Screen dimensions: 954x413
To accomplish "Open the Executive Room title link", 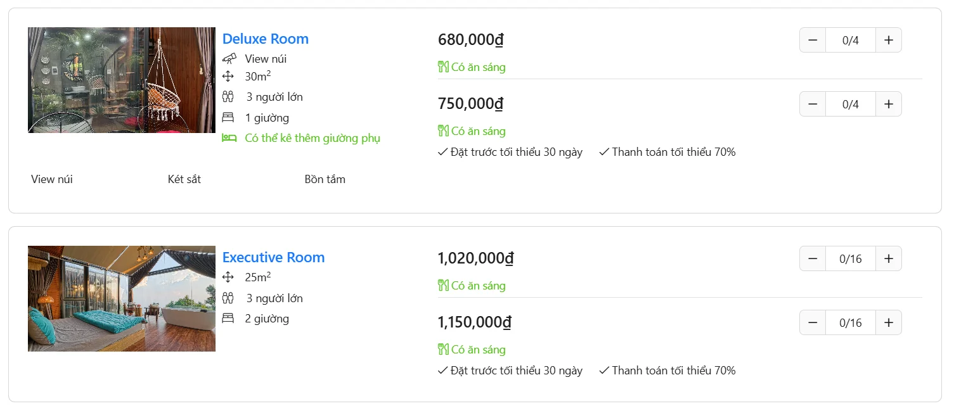I will coord(273,258).
